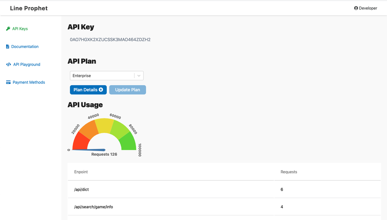The width and height of the screenshot is (387, 220).
Task: Open the API Keys sidebar page
Action: [x=17, y=29]
